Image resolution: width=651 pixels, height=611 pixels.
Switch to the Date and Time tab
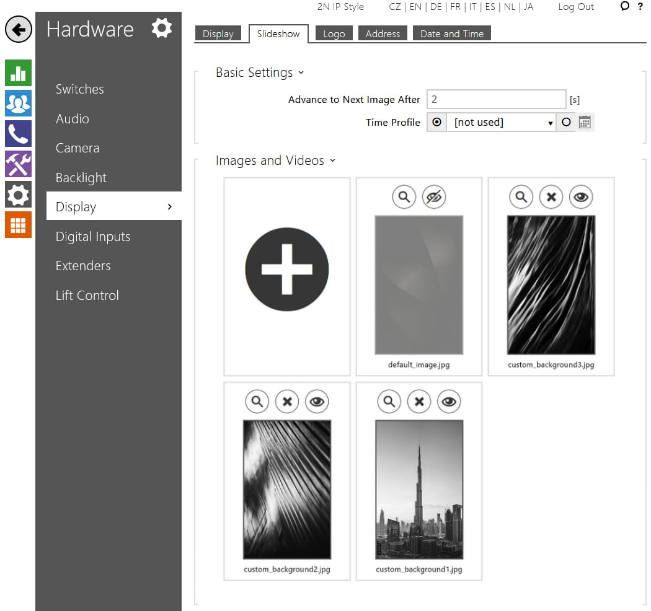[452, 33]
